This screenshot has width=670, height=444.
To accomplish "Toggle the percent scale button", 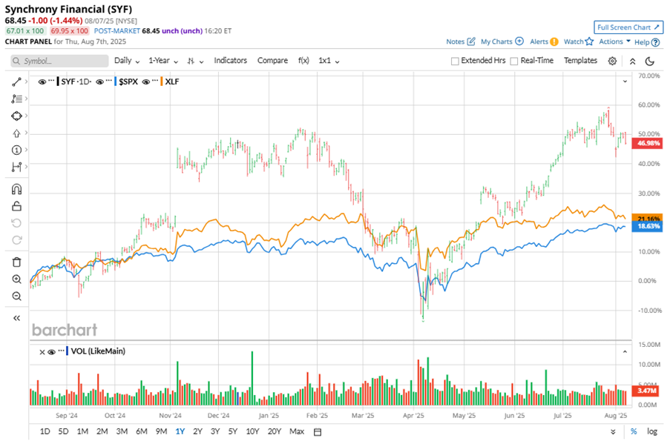I will tap(634, 431).
